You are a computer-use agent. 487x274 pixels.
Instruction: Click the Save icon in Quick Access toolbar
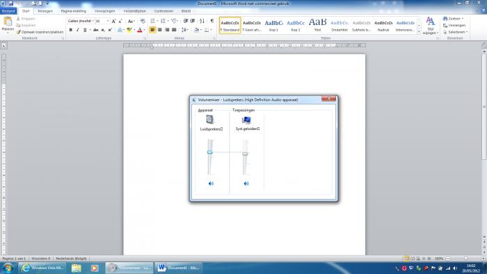point(11,3)
